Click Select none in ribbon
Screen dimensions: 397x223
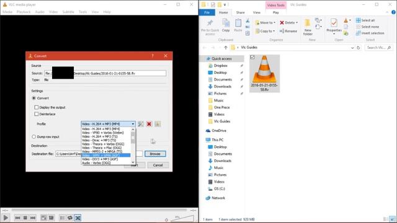coord(368,27)
